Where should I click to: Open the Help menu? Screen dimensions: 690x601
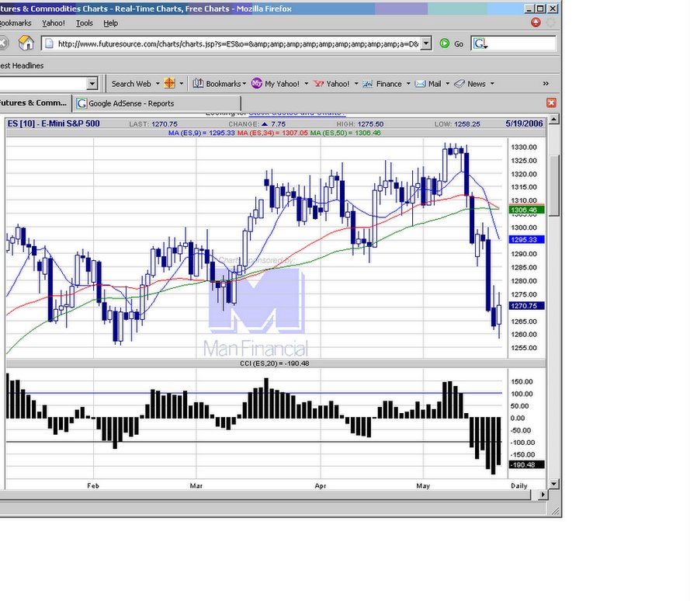click(110, 23)
